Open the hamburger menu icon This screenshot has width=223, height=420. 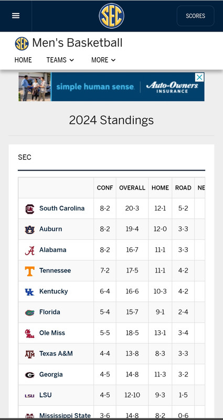point(16,16)
